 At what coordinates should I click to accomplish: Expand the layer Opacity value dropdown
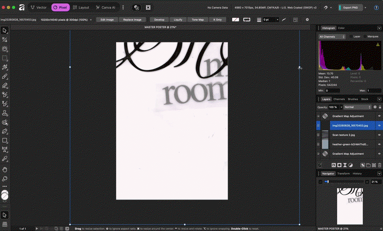(x=341, y=107)
